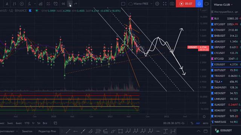The height and width of the screenshot is (135, 241).
Task: Click the EOSUSDT price label on axis
Action: tap(198, 48)
